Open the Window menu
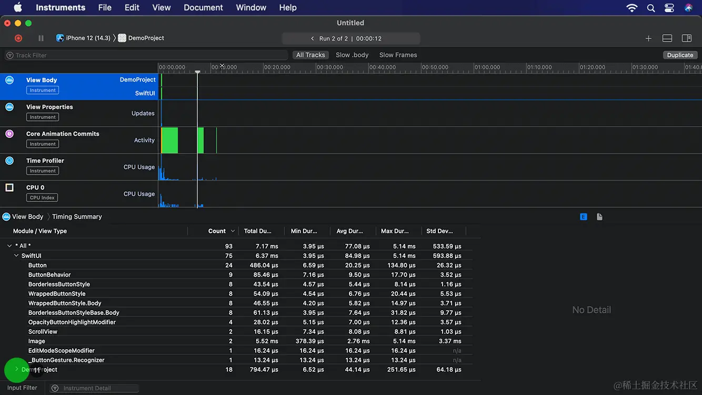The width and height of the screenshot is (702, 395). coord(251,7)
